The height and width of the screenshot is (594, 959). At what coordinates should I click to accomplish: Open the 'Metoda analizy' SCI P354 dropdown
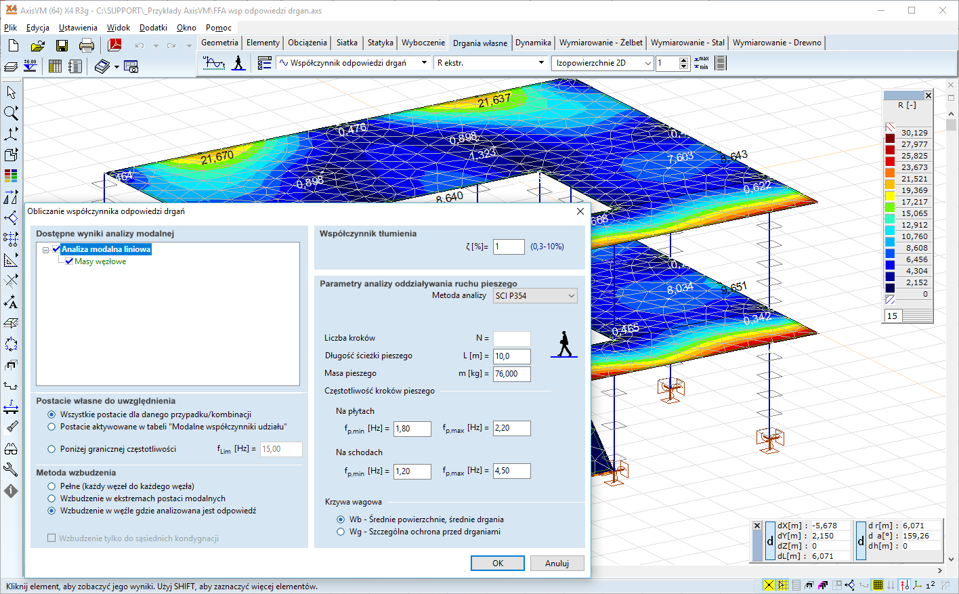click(535, 296)
